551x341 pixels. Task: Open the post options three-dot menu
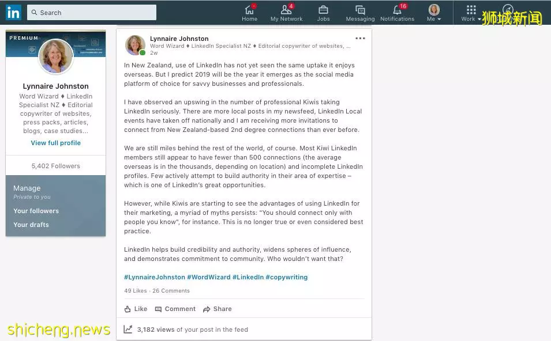[360, 38]
